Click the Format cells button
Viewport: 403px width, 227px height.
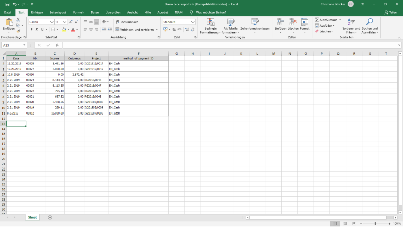pos(305,26)
